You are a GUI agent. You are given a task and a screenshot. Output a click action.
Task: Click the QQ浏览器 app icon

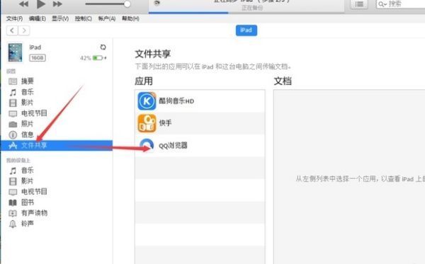pyautogui.click(x=147, y=145)
